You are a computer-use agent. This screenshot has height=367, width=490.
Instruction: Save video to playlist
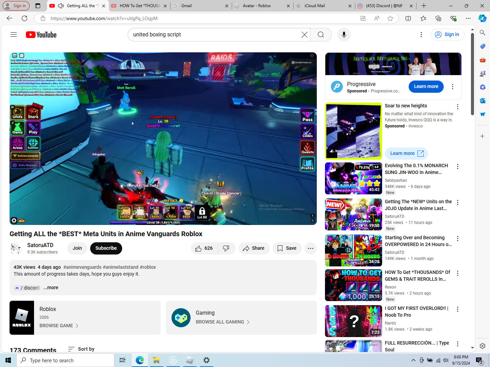(287, 248)
